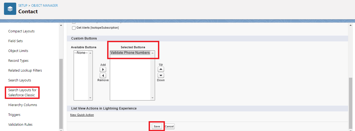The height and width of the screenshot is (131, 355).
Task: Click the Contact object stack icon
Action: (x=10, y=9)
